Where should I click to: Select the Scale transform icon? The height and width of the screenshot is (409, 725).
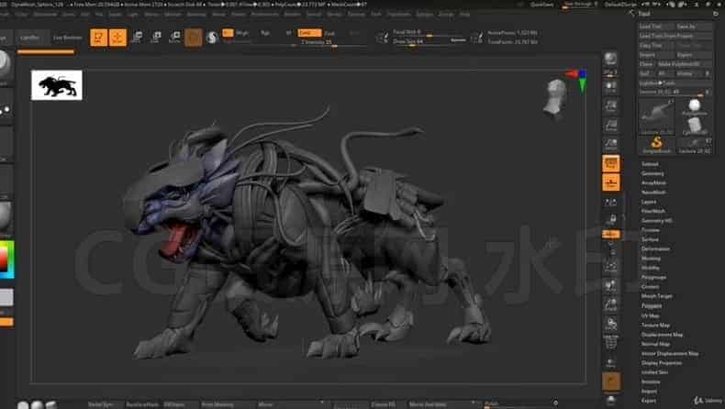[x=156, y=38]
